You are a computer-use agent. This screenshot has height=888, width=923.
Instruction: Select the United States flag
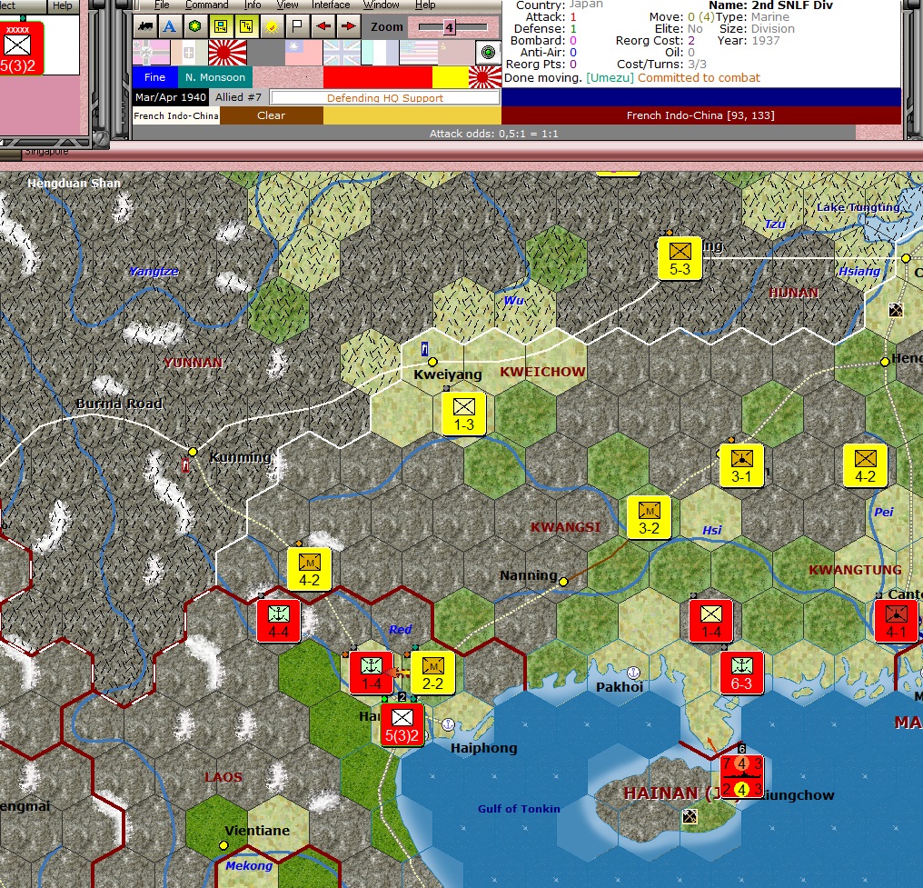[x=419, y=53]
